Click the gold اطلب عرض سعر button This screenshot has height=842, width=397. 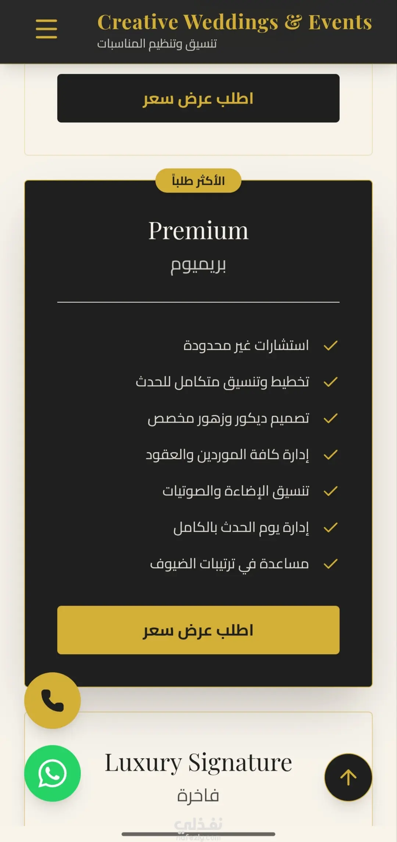tap(198, 630)
